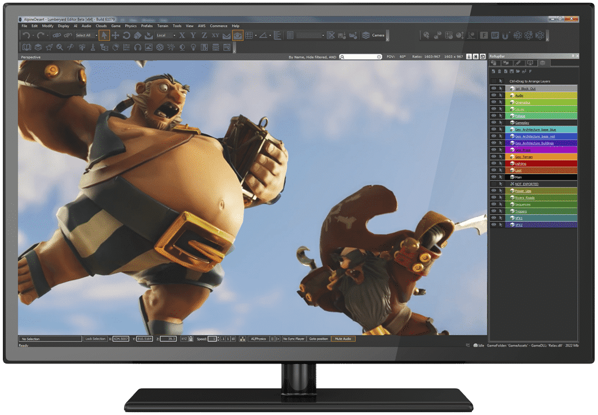Click the open book icon in second toolbar
598x415 pixels.
(27, 47)
